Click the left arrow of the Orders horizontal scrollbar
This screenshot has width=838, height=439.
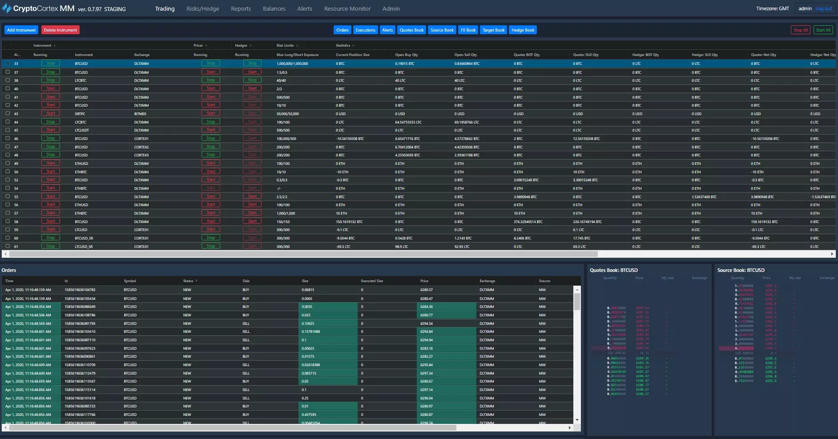pyautogui.click(x=5, y=428)
